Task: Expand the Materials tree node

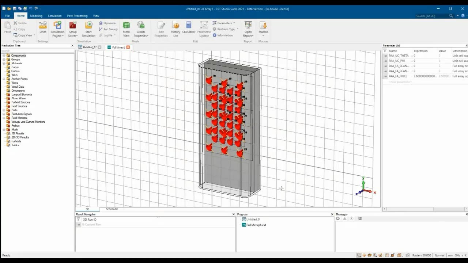Action: pyautogui.click(x=4, y=64)
